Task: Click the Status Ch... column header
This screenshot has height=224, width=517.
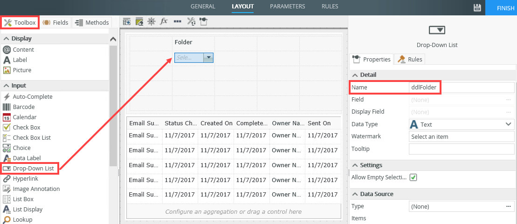Action: click(180, 123)
